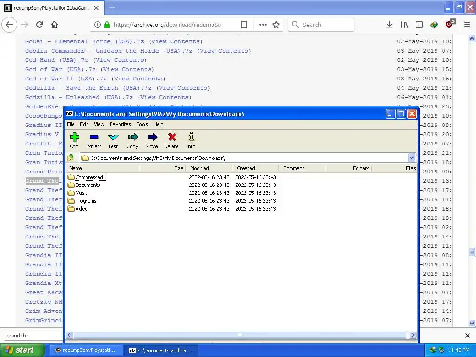Bookmark this page with the star icon
The image size is (476, 357).
click(x=276, y=25)
